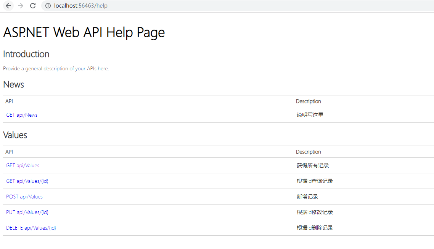434x249 pixels.
Task: Click the API column header in News table
Action: [x=9, y=102]
